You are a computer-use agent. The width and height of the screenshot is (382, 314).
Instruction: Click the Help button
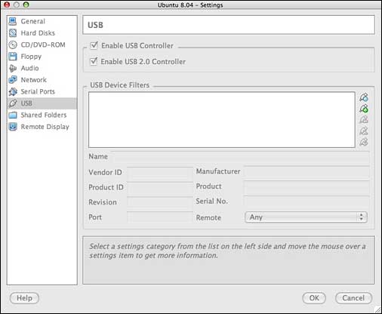[24, 298]
